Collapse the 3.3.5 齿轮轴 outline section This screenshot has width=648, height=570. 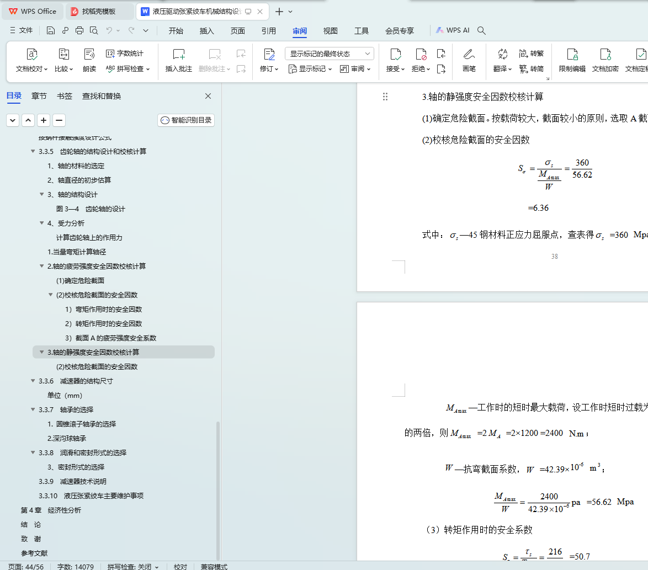click(33, 152)
